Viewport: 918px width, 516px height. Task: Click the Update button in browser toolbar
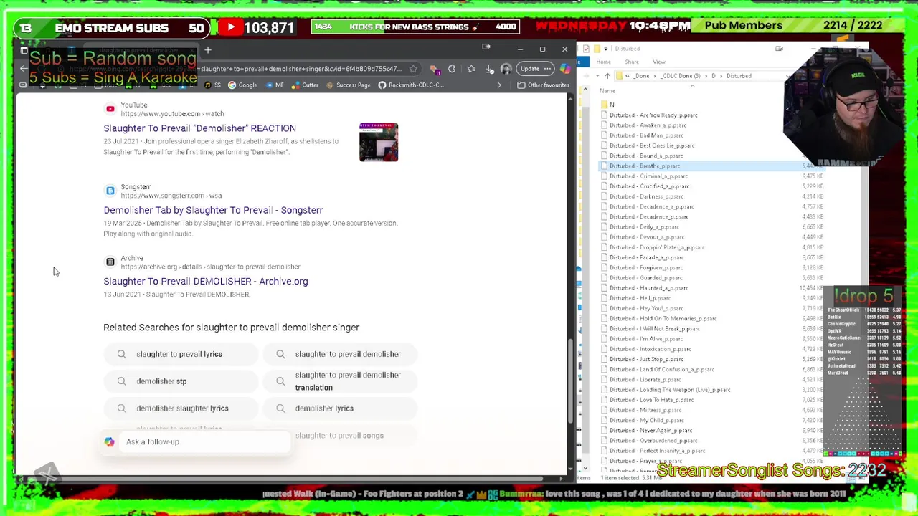click(534, 69)
